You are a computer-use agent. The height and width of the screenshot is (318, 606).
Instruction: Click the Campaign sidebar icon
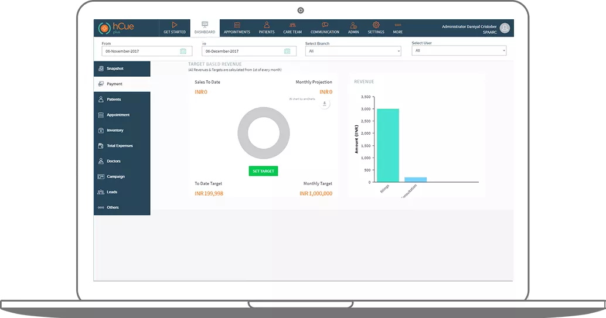coord(101,177)
